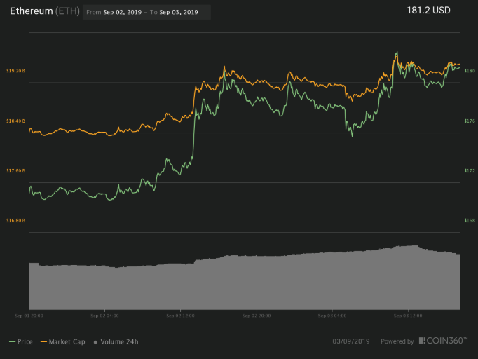Click the $16.80 B market cap axis label

point(15,221)
